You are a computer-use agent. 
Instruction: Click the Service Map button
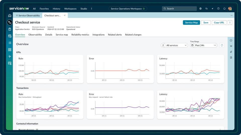(191, 22)
